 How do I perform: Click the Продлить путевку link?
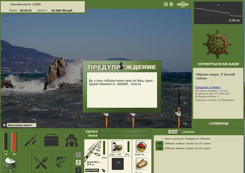pyautogui.click(x=208, y=87)
